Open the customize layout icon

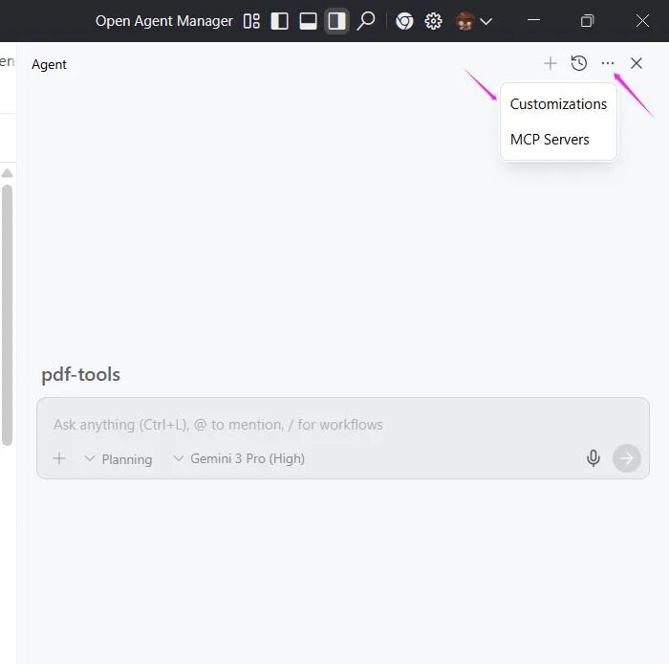tap(251, 21)
